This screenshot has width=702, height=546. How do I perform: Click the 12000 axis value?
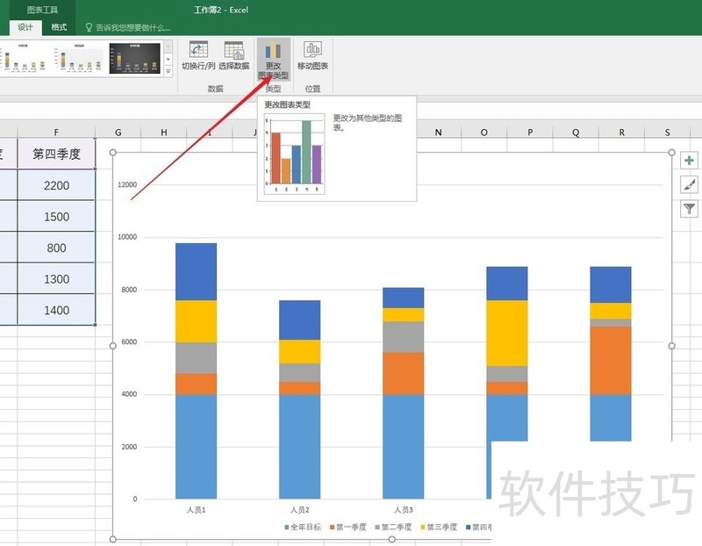(x=127, y=184)
